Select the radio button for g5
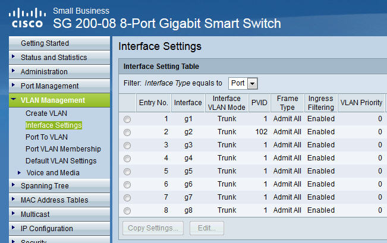 127,172
